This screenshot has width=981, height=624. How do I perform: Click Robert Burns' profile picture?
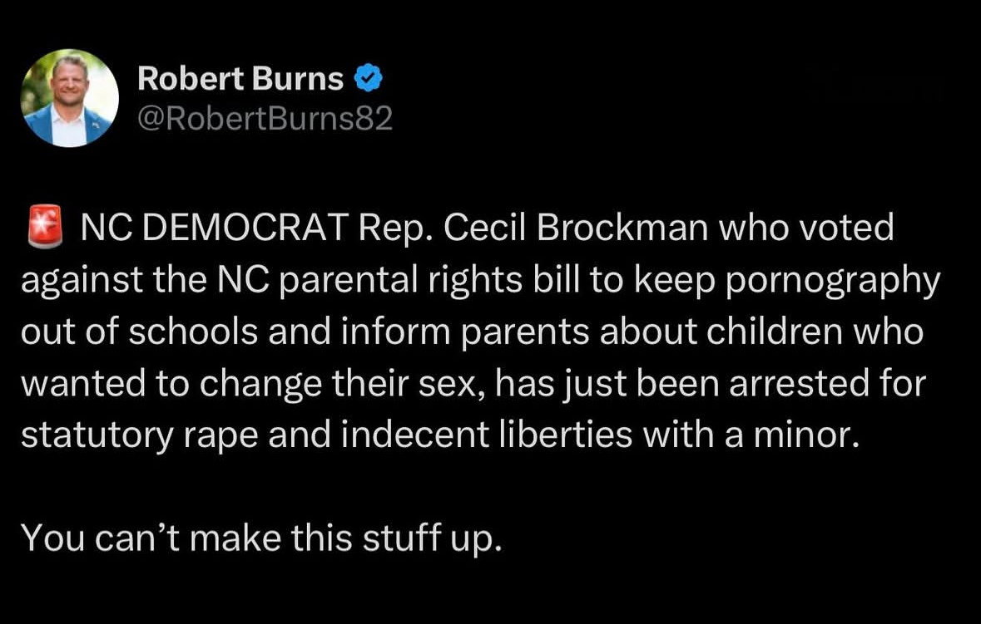click(x=69, y=98)
